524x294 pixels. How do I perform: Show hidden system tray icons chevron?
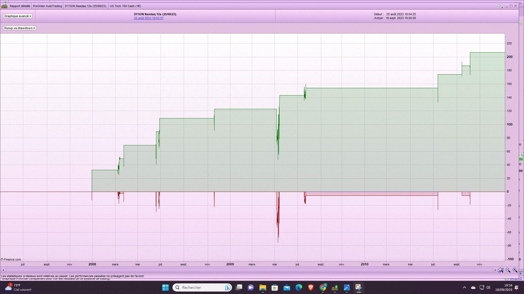coord(465,287)
